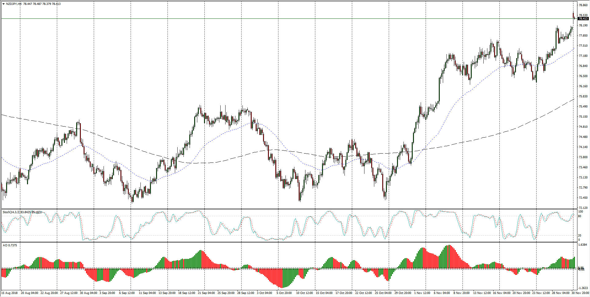Viewport: 590px width, 297px height.
Task: Click the 78.860 price scale label
Action: (583, 5)
